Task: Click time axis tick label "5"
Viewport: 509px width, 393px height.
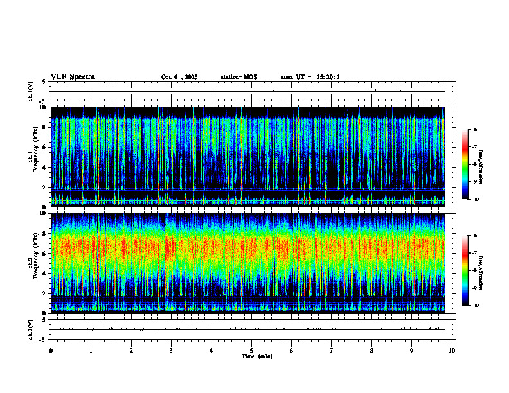Action: tap(251, 351)
